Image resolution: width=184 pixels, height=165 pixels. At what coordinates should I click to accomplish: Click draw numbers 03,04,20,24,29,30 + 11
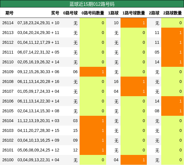tap(38, 33)
